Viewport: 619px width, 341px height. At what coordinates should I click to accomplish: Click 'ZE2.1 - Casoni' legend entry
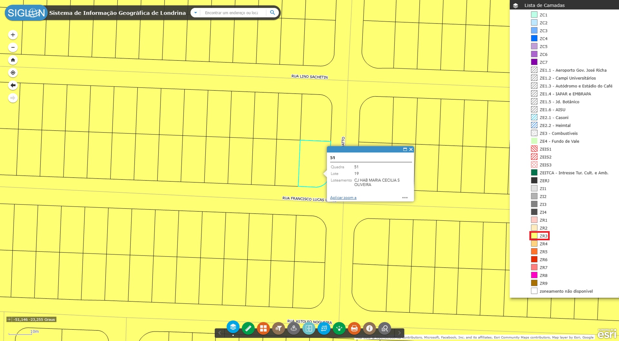pyautogui.click(x=554, y=117)
